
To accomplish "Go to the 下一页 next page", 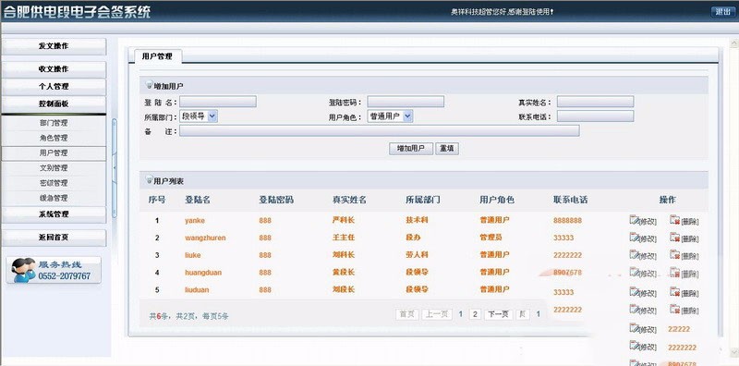I will pos(498,314).
